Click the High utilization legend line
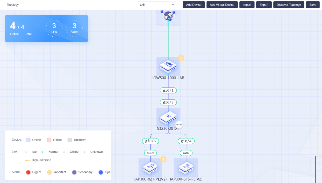 [28, 161]
